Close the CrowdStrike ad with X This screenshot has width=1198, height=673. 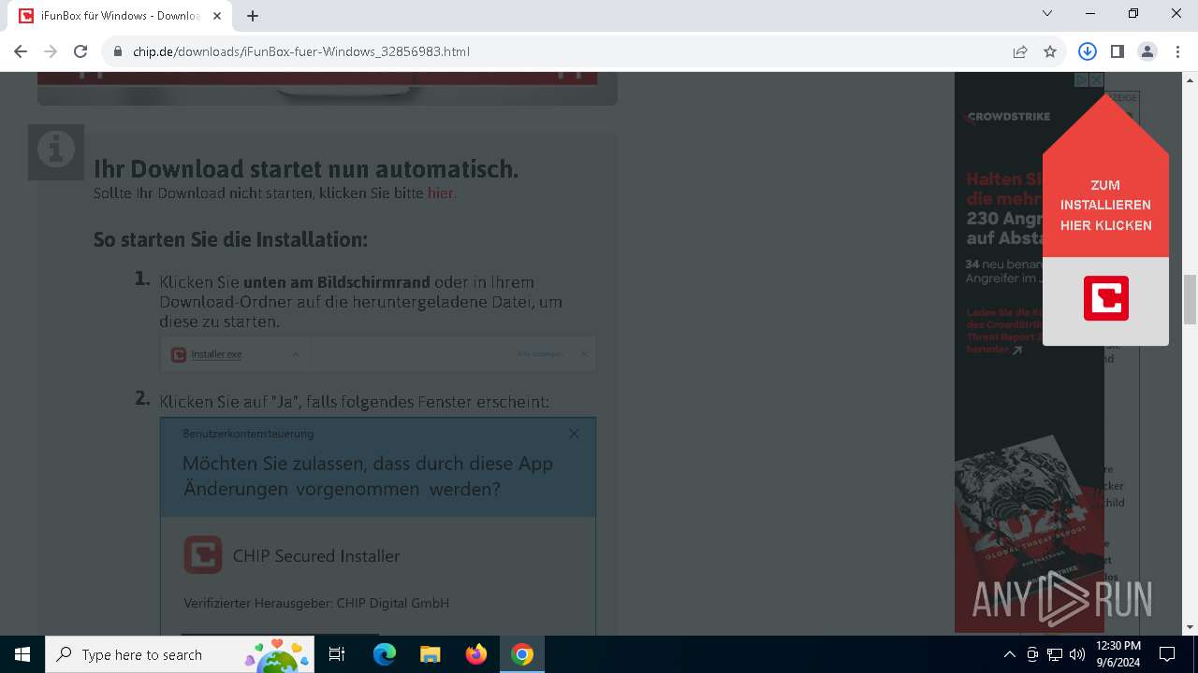(1096, 80)
